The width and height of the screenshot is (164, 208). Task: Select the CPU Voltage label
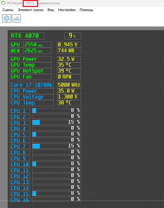tap(32, 97)
